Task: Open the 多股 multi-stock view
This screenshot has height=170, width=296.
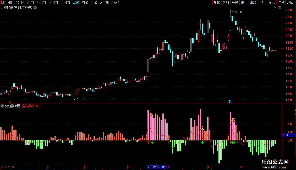Action: pyautogui.click(x=235, y=2)
